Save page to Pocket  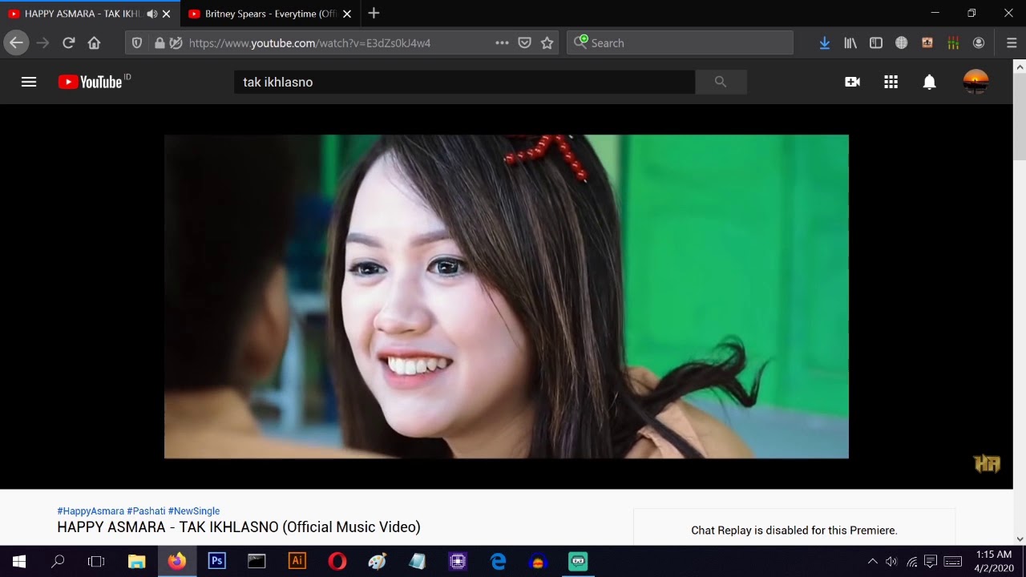pyautogui.click(x=524, y=43)
